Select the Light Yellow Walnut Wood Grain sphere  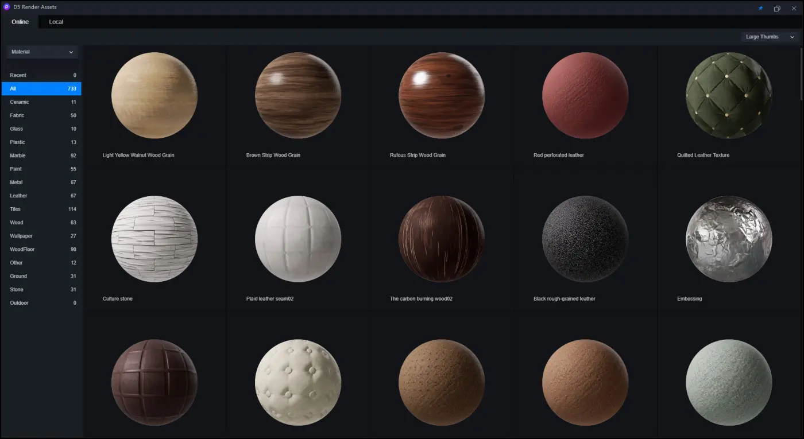tap(154, 95)
